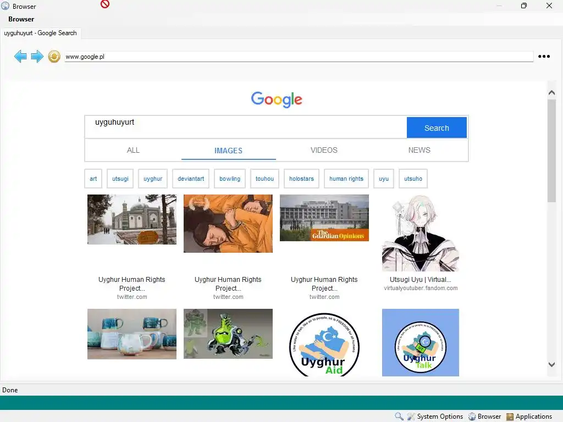The height and width of the screenshot is (422, 563).
Task: Click the vertical scrollbar thumb
Action: point(552,151)
